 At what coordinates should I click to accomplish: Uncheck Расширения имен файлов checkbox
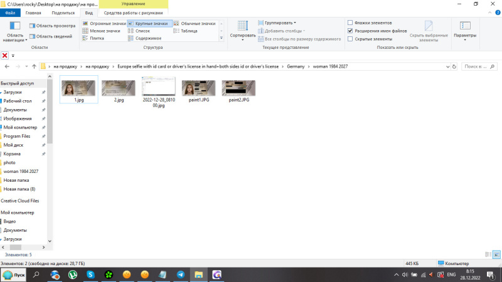click(x=350, y=31)
